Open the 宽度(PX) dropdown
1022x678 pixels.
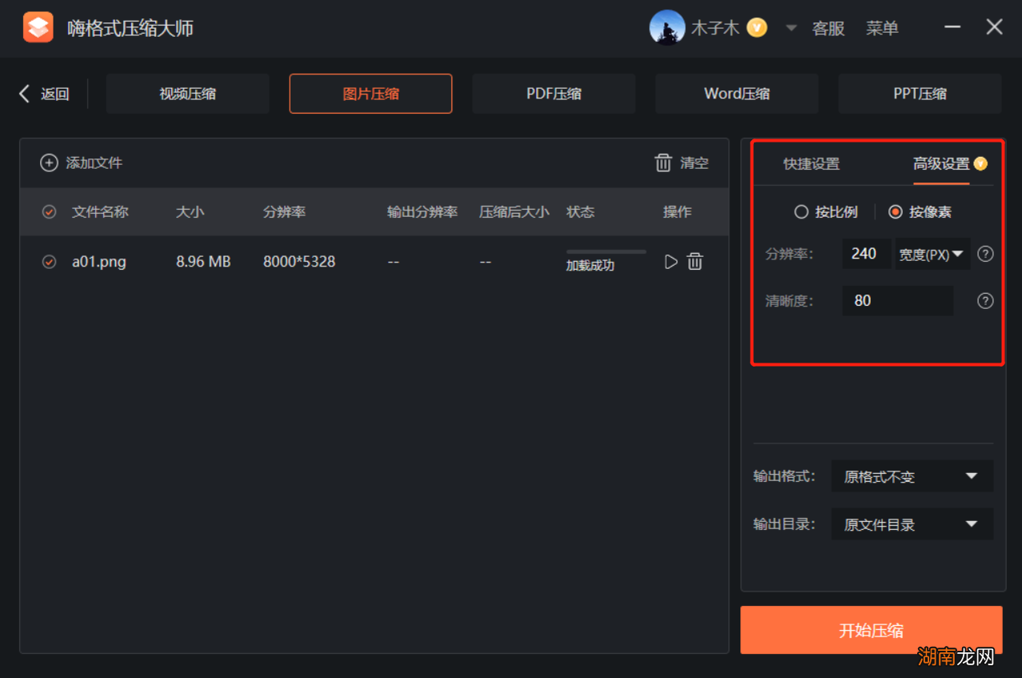pyautogui.click(x=932, y=254)
